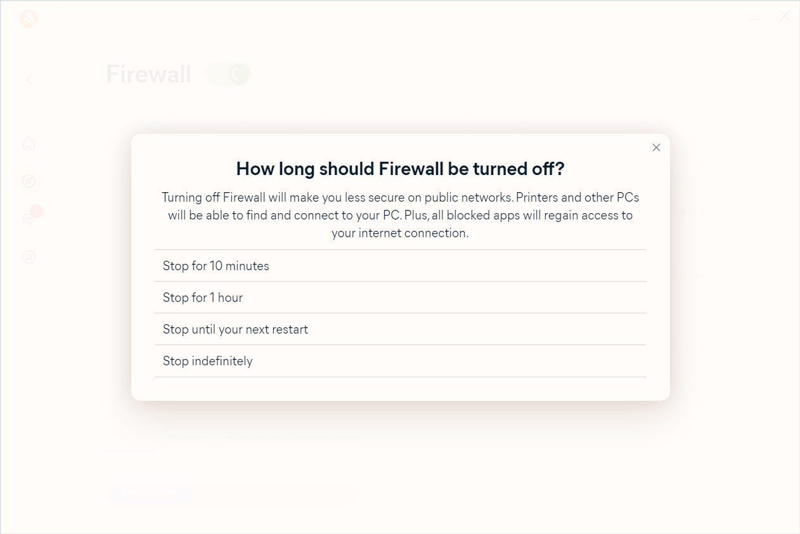Click the tab underline indicator below Apps

[131, 452]
